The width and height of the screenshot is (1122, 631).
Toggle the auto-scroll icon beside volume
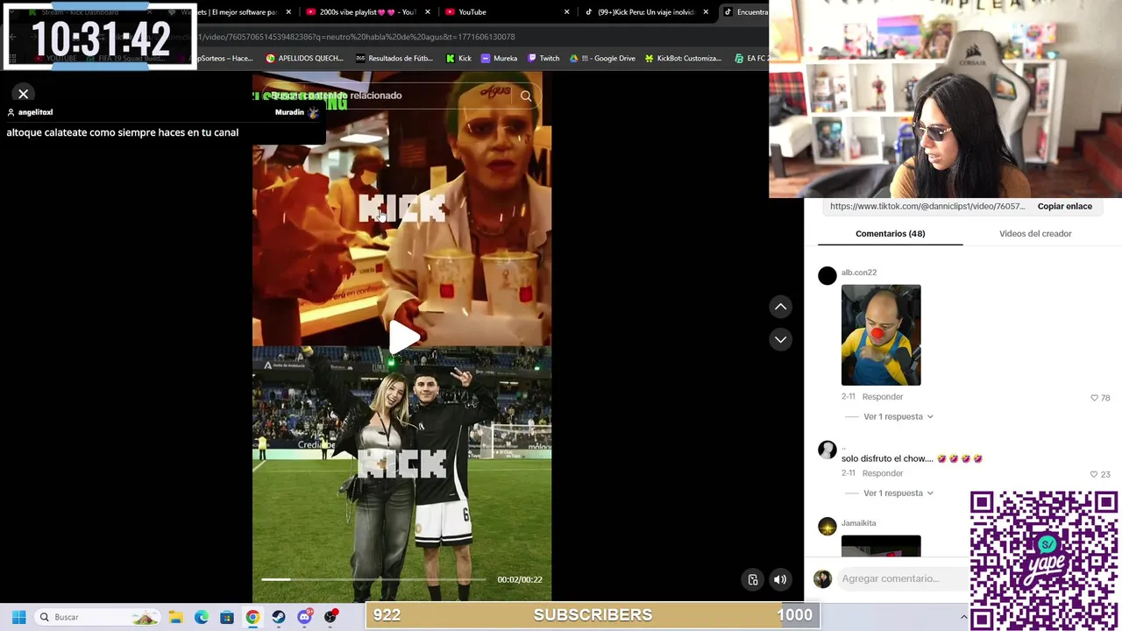point(752,579)
